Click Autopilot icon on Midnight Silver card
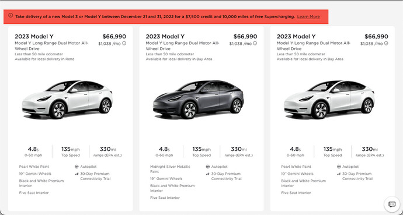Screen dimensions: 403x215 pyautogui.click(x=208, y=167)
